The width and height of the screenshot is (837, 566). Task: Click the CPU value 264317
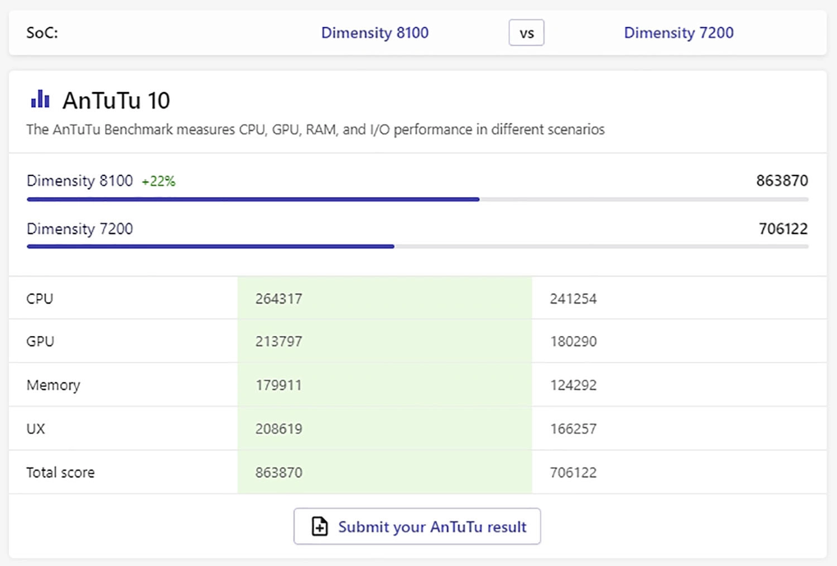click(278, 299)
